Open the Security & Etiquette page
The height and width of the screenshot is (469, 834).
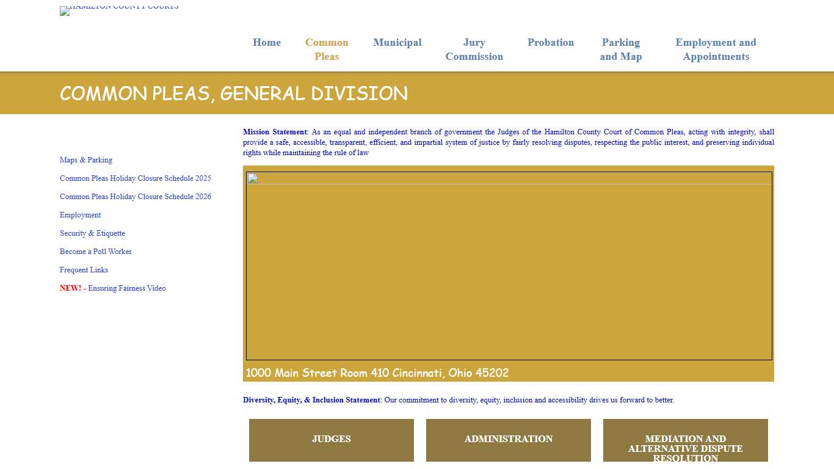click(x=92, y=233)
